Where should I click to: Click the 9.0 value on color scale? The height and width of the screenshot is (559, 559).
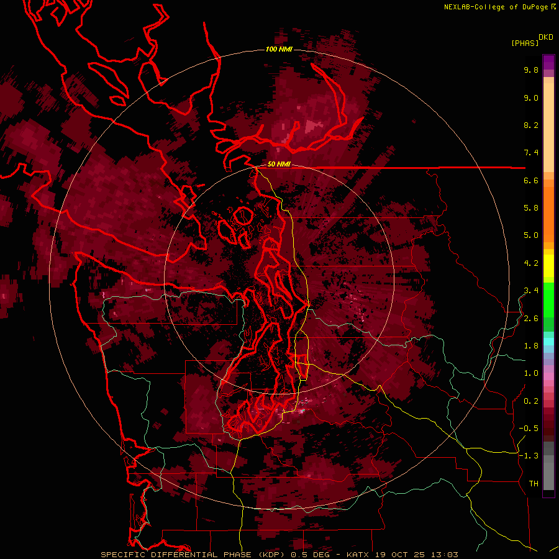[x=531, y=98]
